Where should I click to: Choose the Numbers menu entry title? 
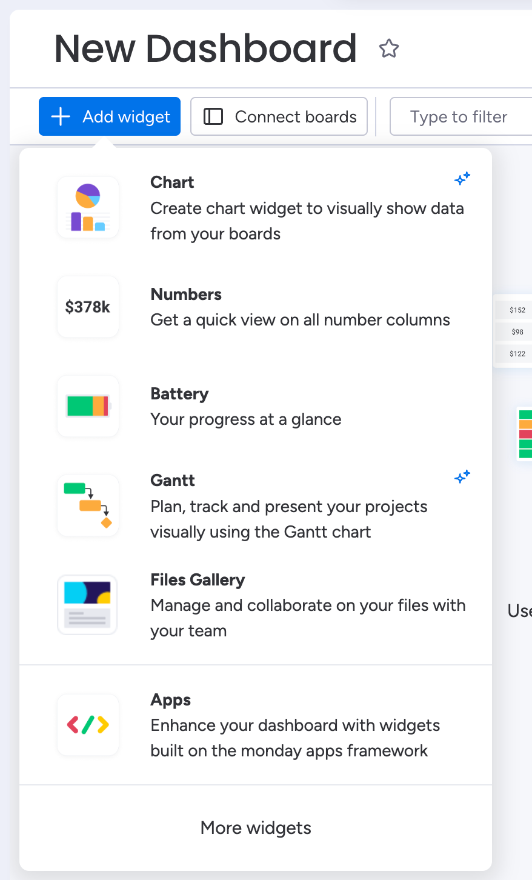click(x=186, y=295)
